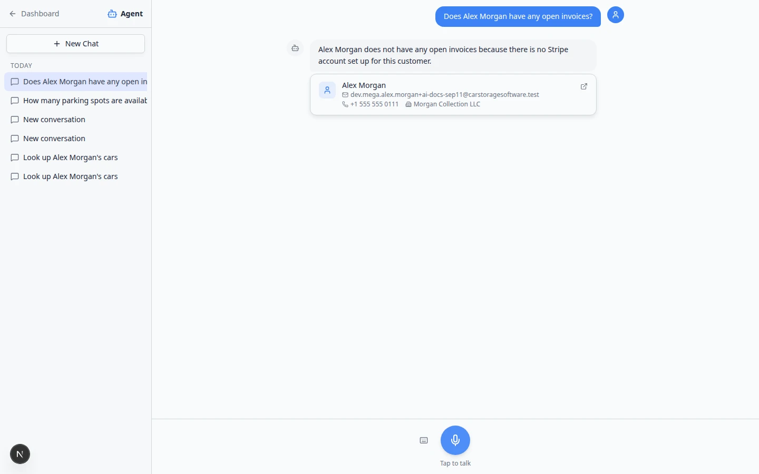Click Morgan Collection LLC company name

click(447, 104)
